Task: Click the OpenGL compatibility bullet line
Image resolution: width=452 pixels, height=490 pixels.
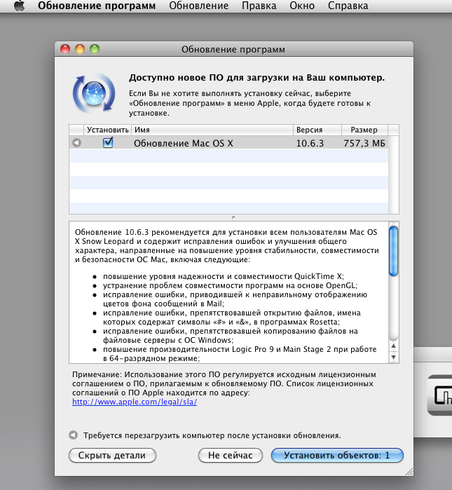Action: [231, 285]
